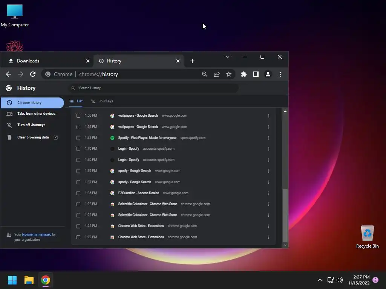Select Chrome history in the sidebar

[x=32, y=103]
